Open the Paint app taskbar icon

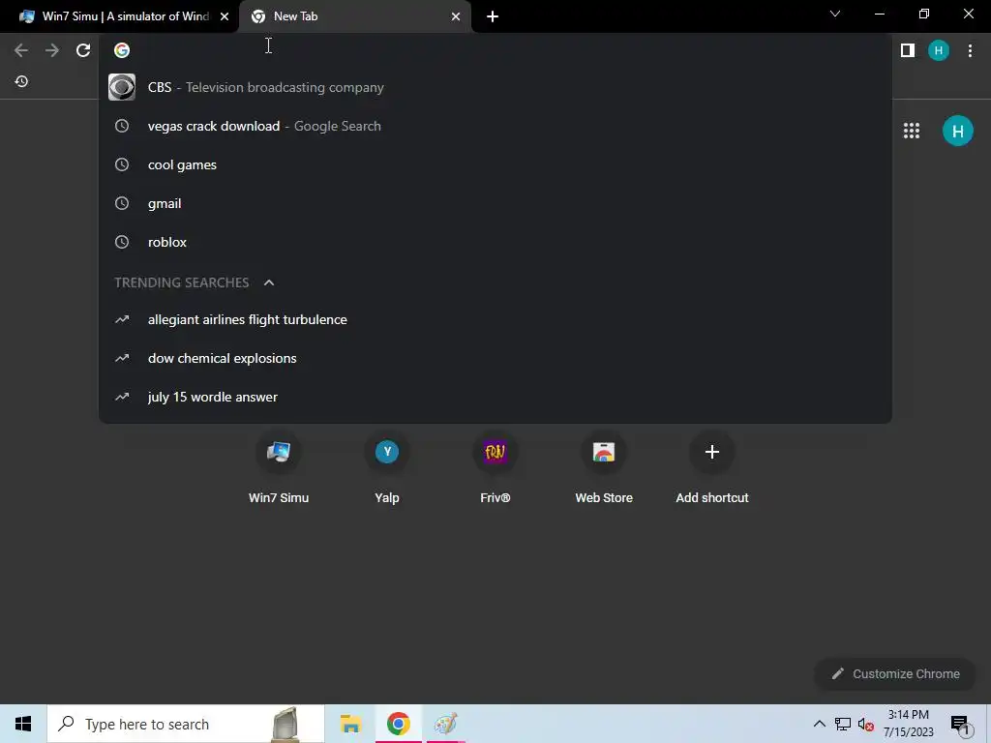click(x=445, y=724)
